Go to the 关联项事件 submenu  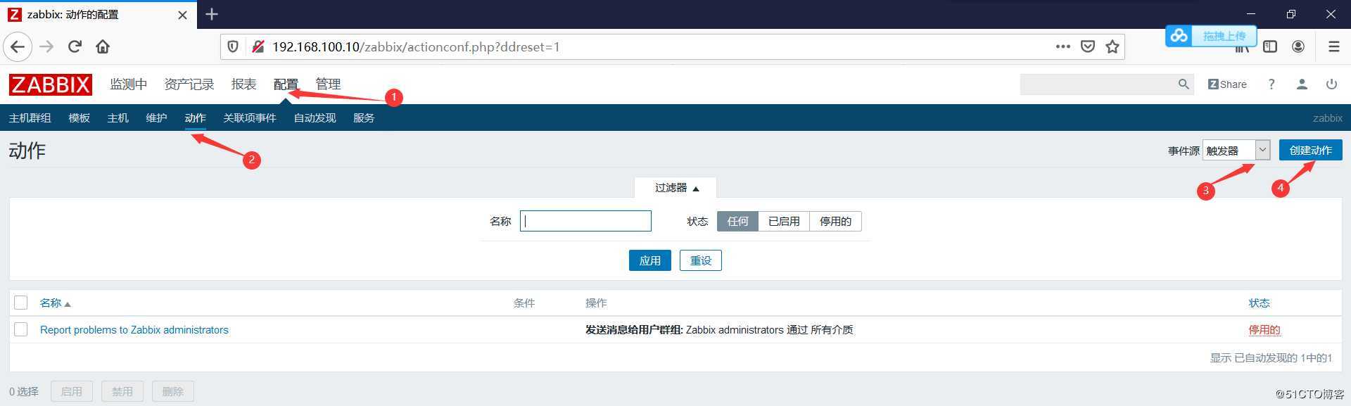(249, 118)
